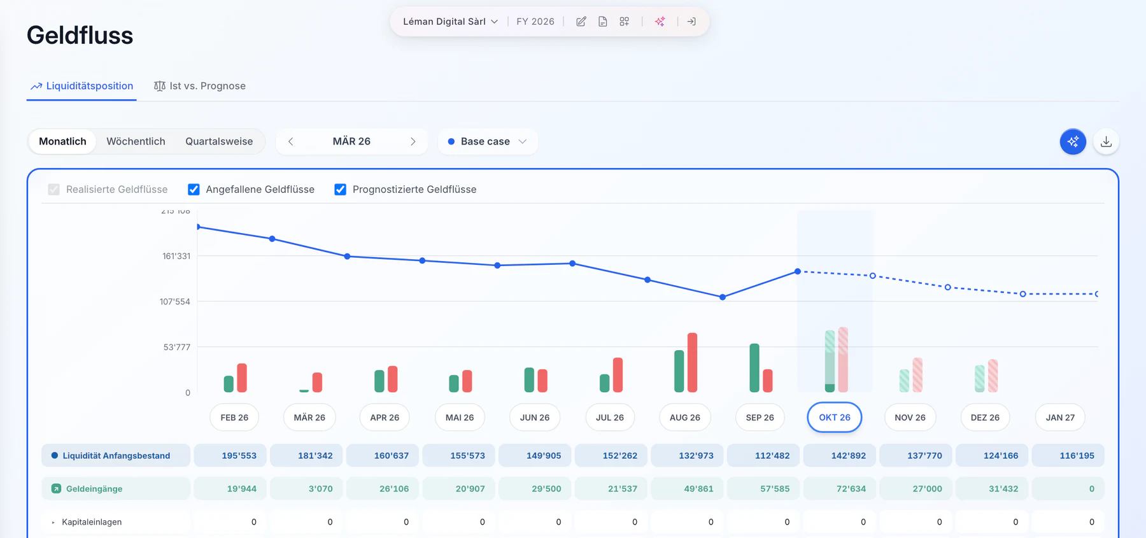The height and width of the screenshot is (538, 1146).
Task: Select Wöchentlich view
Action: pos(136,141)
